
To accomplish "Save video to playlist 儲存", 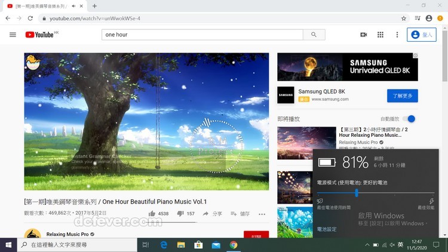I will 240,213.
